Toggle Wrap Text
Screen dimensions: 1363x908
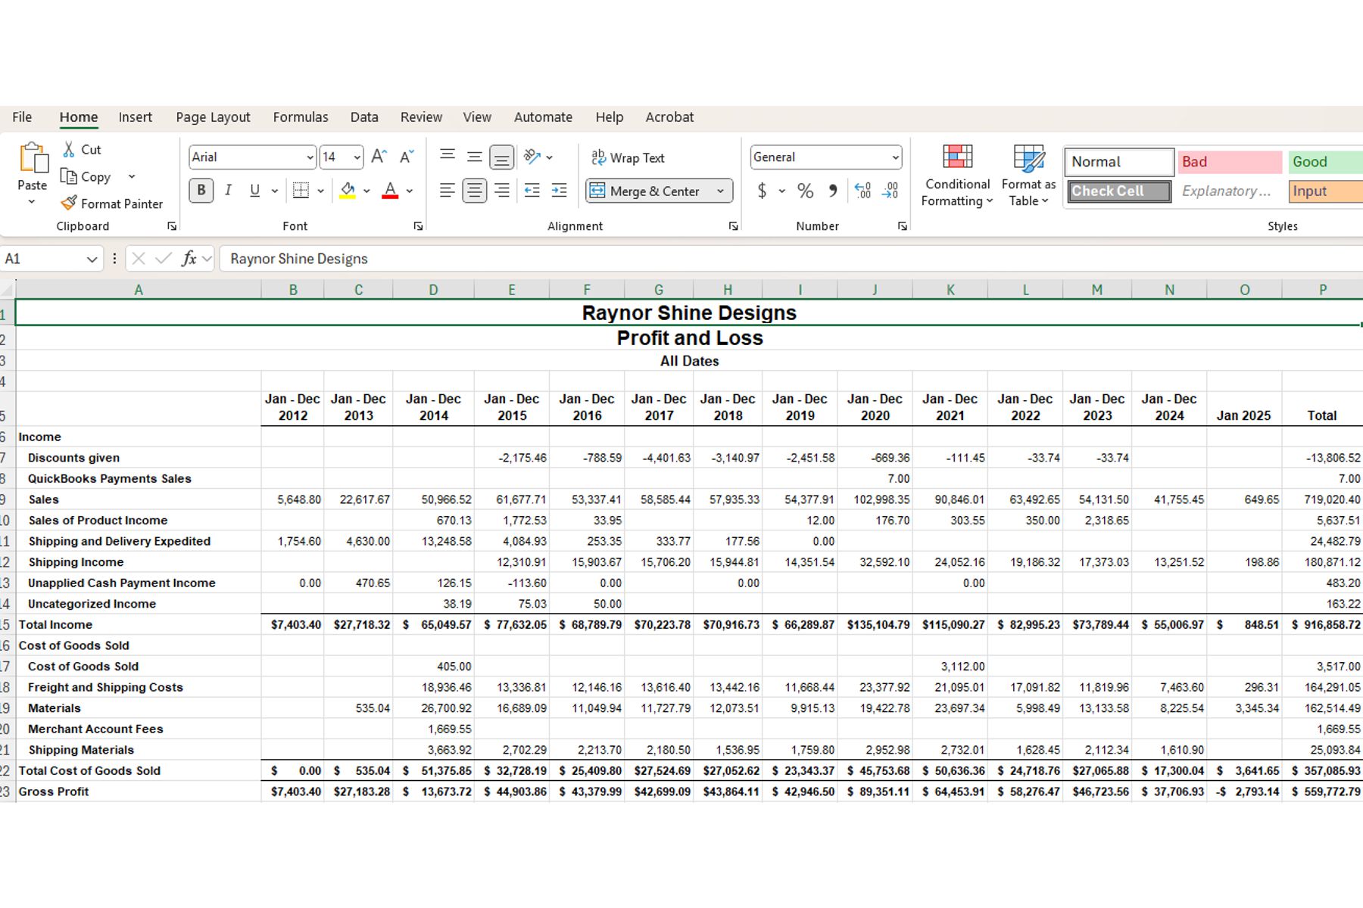click(x=627, y=157)
